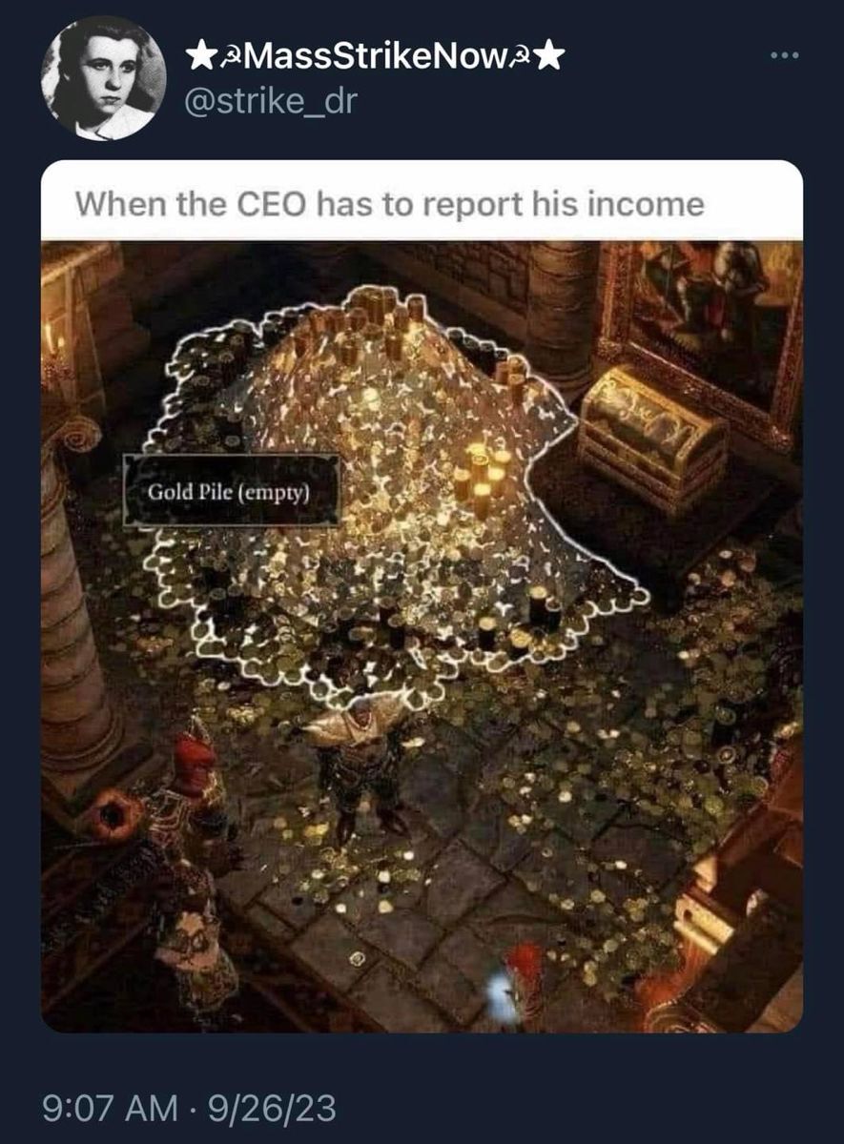Click the tall stacked coins on pile's right
The height and width of the screenshot is (1144, 844).
click(x=482, y=481)
